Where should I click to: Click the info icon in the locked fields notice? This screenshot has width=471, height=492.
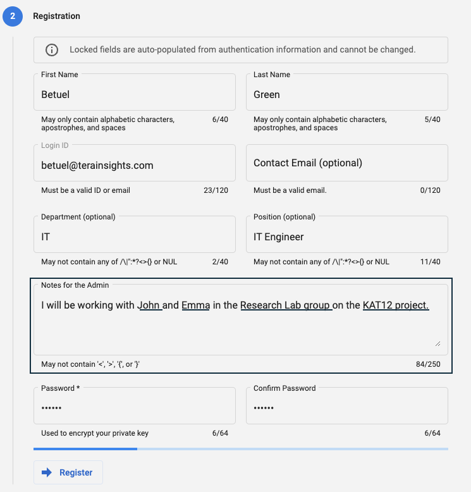[52, 50]
